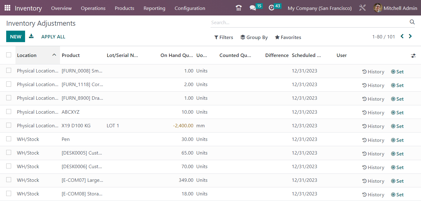The height and width of the screenshot is (201, 421).
Task: Open the Favorites dropdown
Action: [x=288, y=37]
